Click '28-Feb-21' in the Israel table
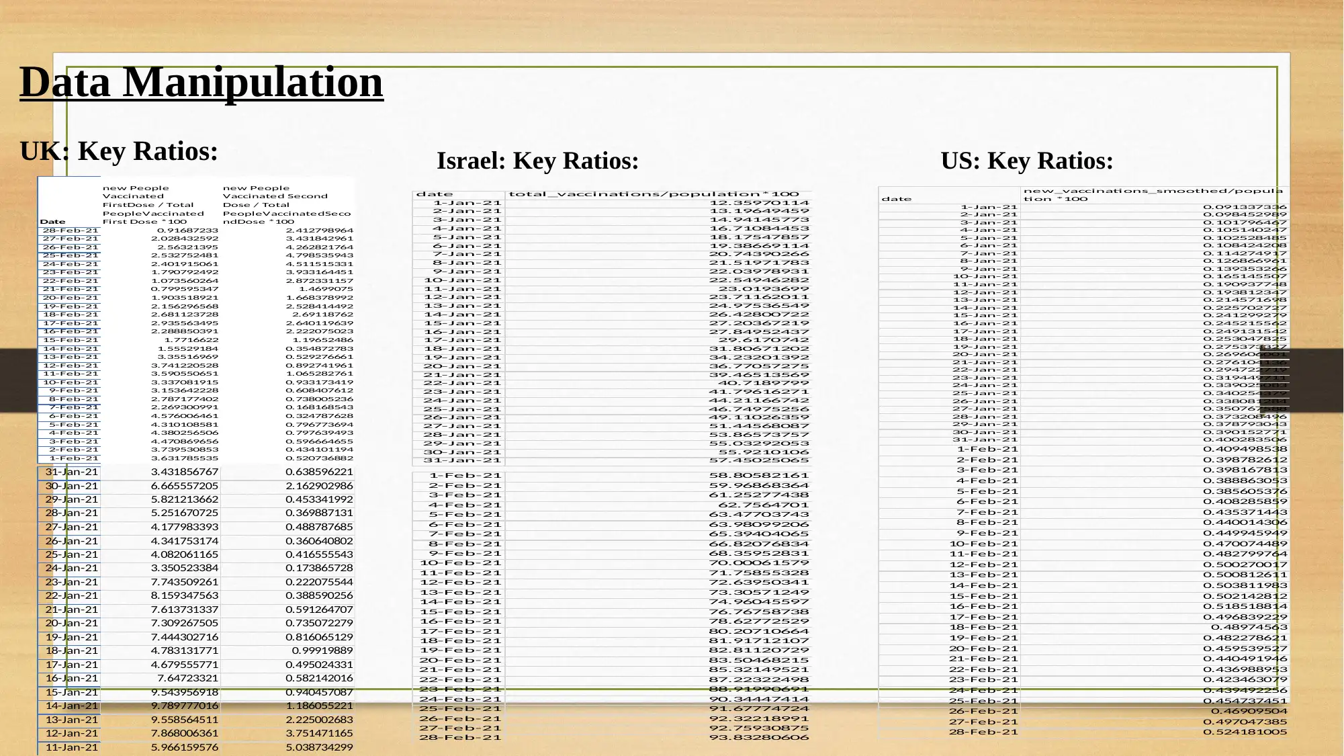 tap(460, 737)
